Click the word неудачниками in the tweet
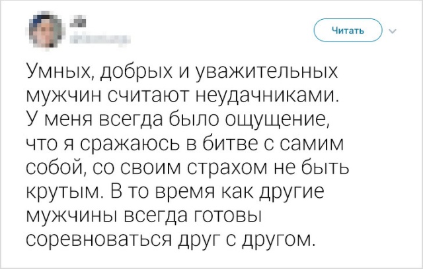The image size is (423, 269). (x=266, y=96)
